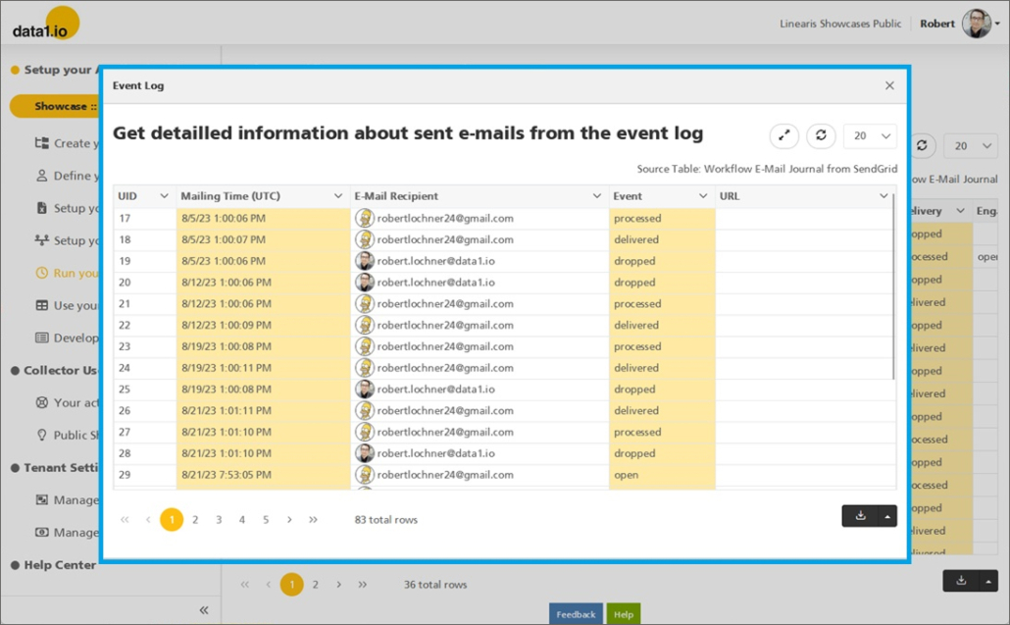This screenshot has height=625, width=1010.
Task: Go to last page of Event Log
Action: tap(313, 520)
